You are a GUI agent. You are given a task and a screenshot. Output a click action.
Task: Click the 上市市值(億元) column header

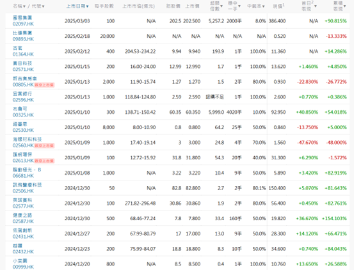coord(139,6)
